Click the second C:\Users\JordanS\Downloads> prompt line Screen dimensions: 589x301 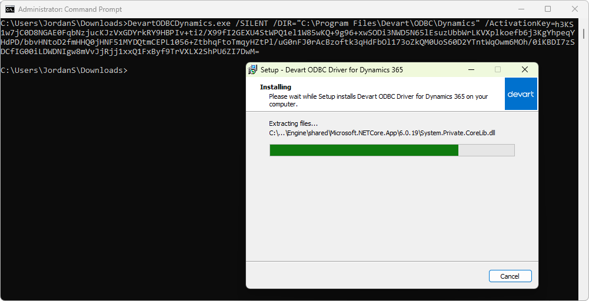pyautogui.click(x=64, y=70)
